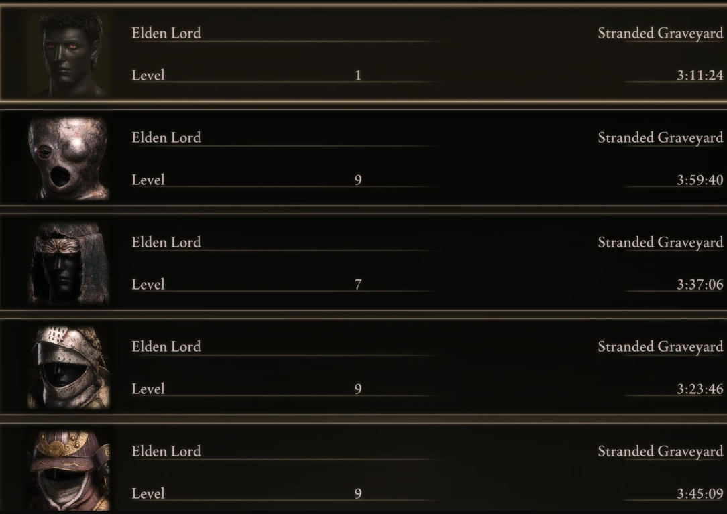
Task: Pick the hooded mask character portrait
Action: [68, 263]
